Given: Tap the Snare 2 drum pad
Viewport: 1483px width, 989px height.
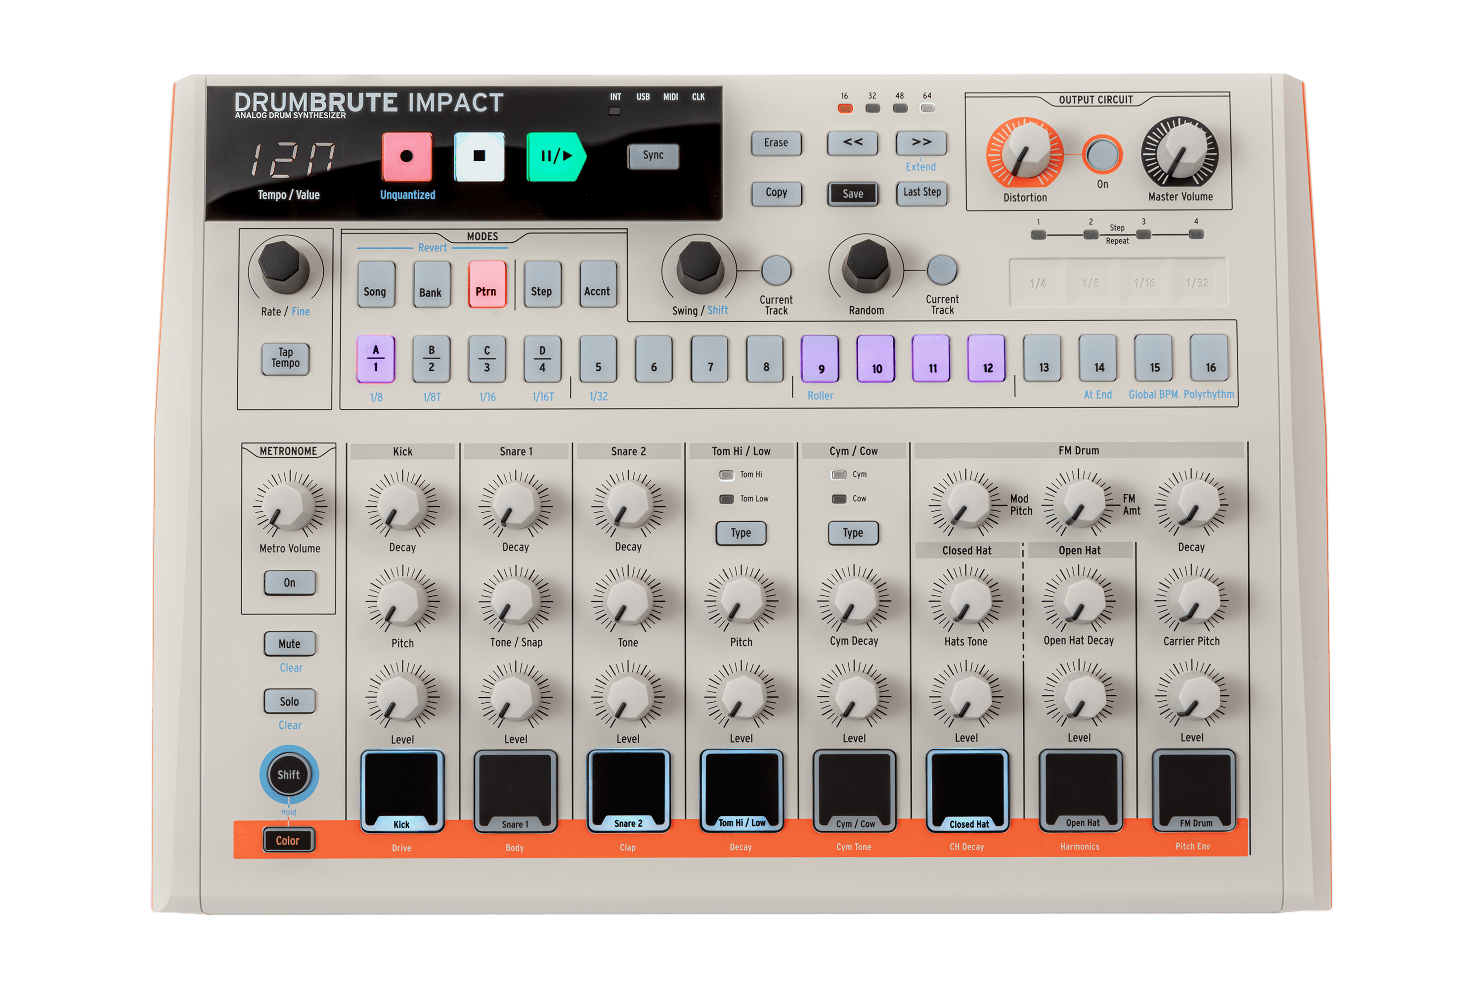Looking at the screenshot, I should click(x=628, y=790).
